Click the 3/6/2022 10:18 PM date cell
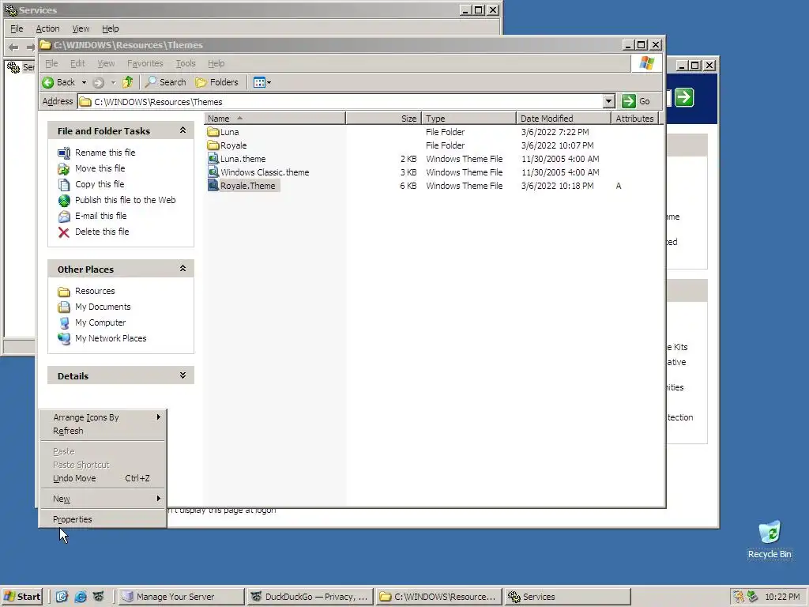This screenshot has height=607, width=809. tap(557, 186)
